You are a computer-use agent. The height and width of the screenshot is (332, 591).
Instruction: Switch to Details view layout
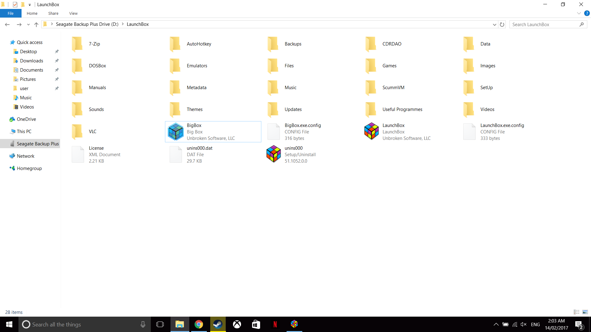click(x=577, y=312)
